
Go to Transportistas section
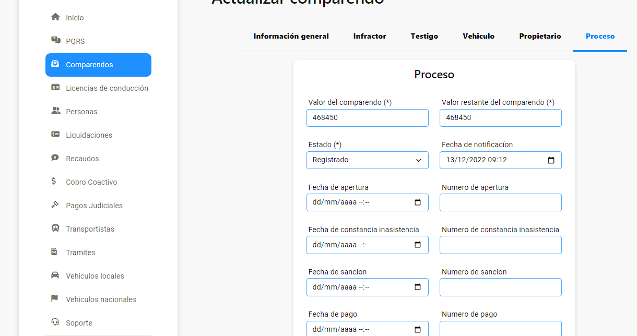[98, 229]
